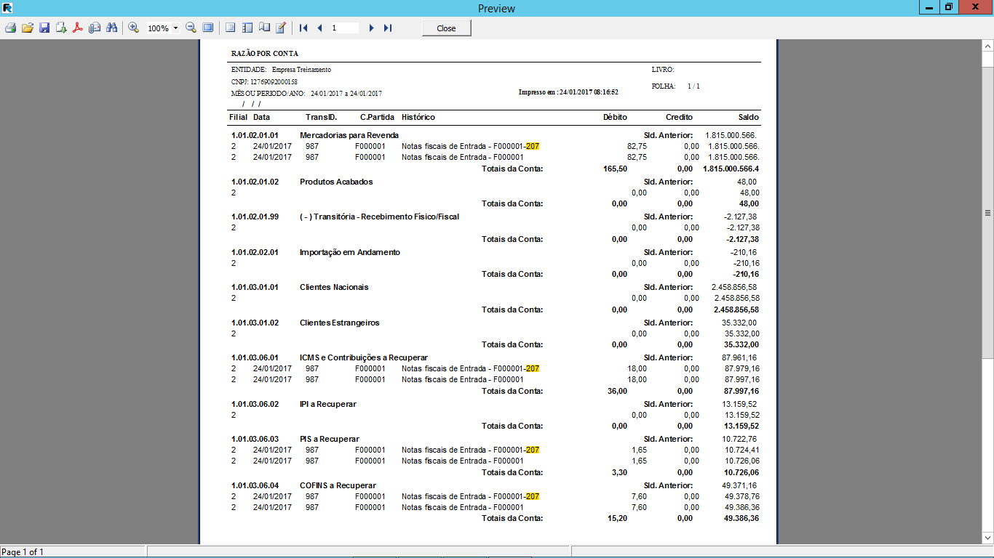The height and width of the screenshot is (558, 994).
Task: Save report using floppy disk icon
Action: (x=44, y=28)
